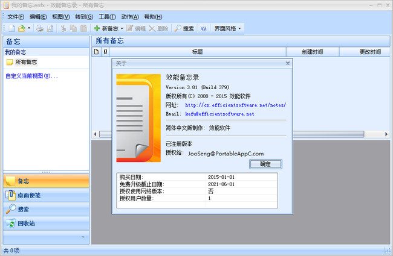This screenshot has height=256, width=393.
Task: Click the horizontal scrollbar right arrow
Action: pyautogui.click(x=386, y=134)
